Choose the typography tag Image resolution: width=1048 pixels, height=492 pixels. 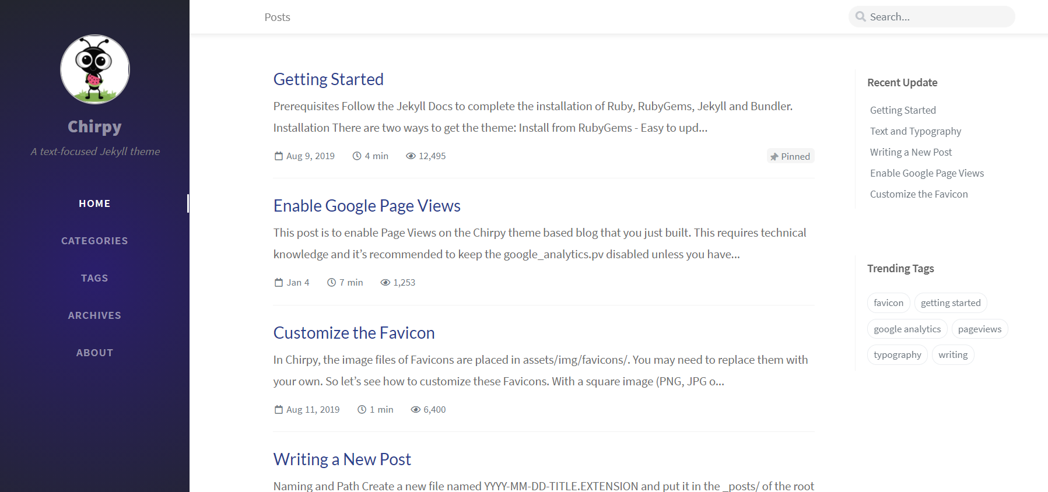click(897, 354)
